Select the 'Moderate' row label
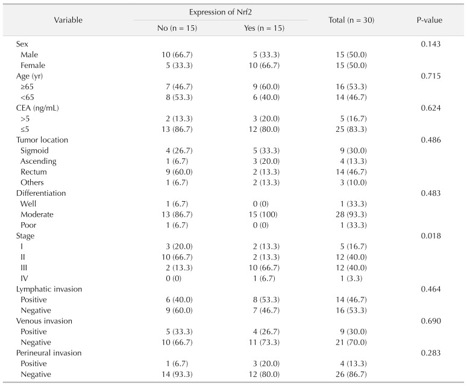The image size is (467, 386). [37, 214]
